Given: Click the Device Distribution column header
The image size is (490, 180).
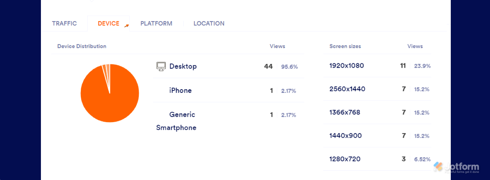Looking at the screenshot, I should click(81, 46).
